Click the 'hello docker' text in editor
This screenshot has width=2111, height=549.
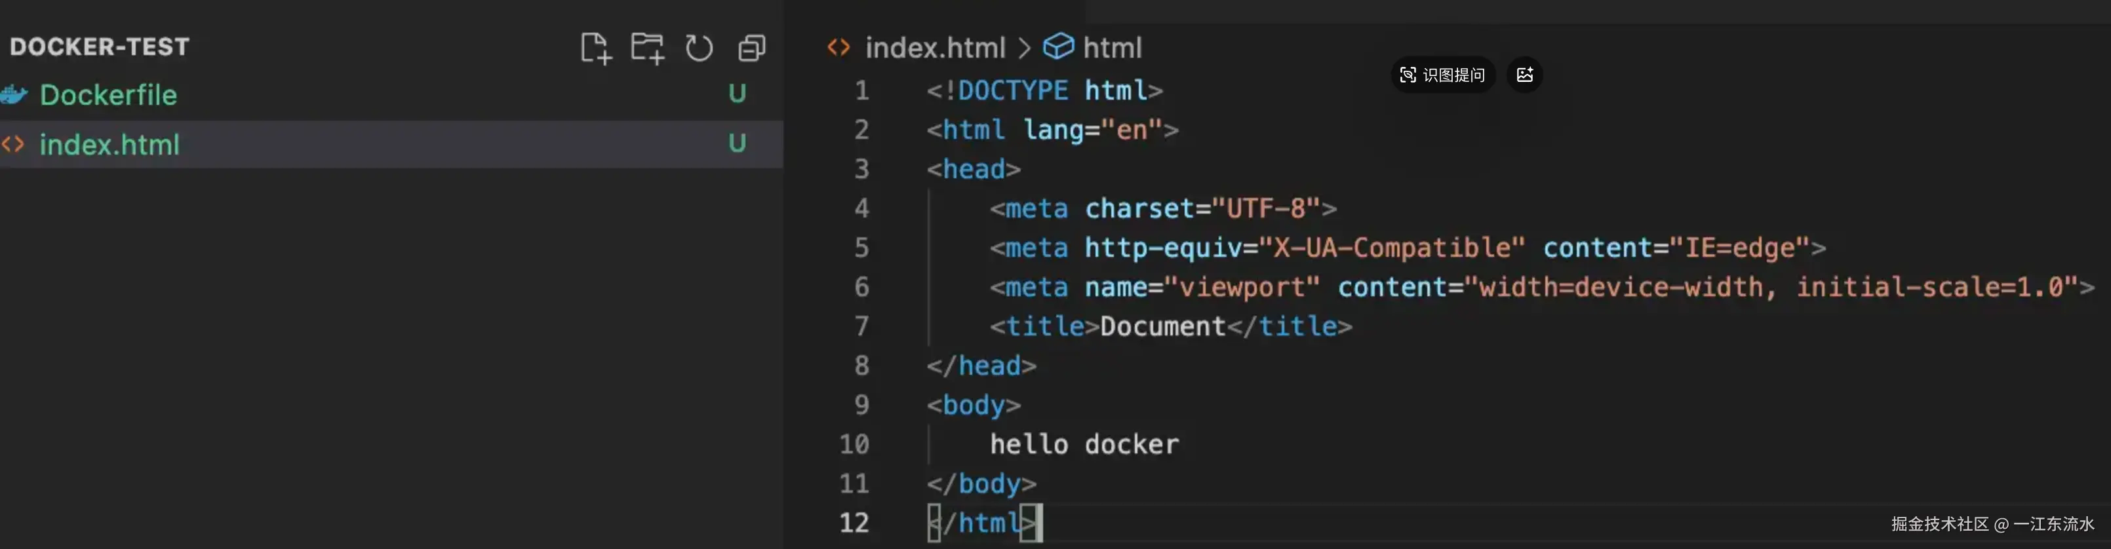click(1083, 444)
